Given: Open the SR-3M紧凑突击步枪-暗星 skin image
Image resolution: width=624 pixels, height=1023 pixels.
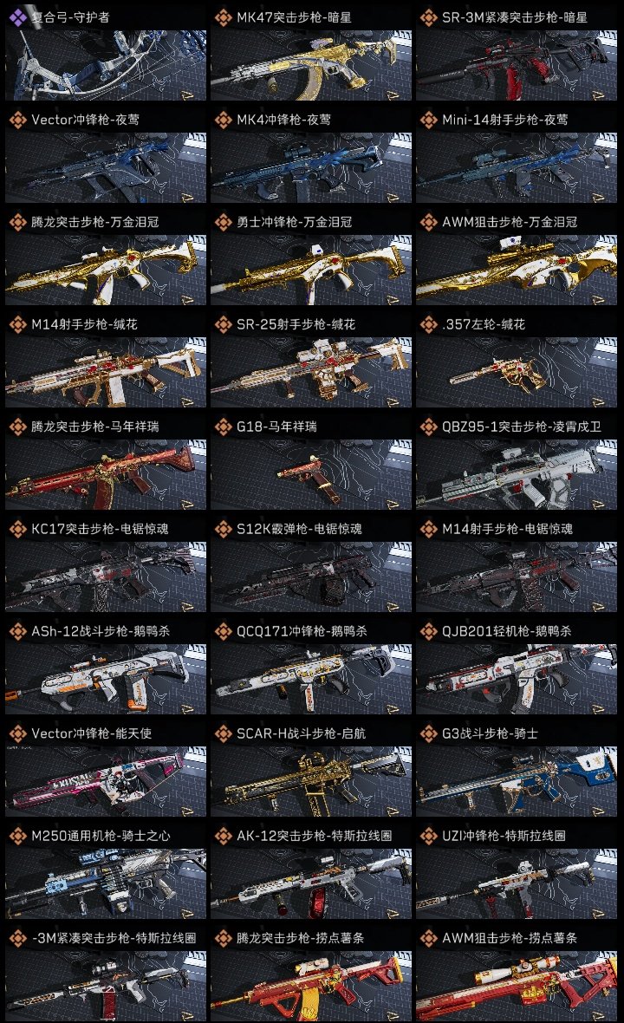Looking at the screenshot, I should [x=517, y=65].
